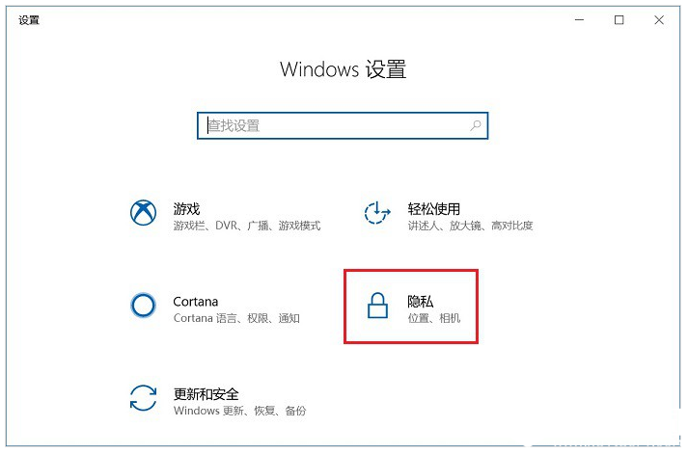Click the magnifier icon in the search box
688x454 pixels.
(476, 125)
